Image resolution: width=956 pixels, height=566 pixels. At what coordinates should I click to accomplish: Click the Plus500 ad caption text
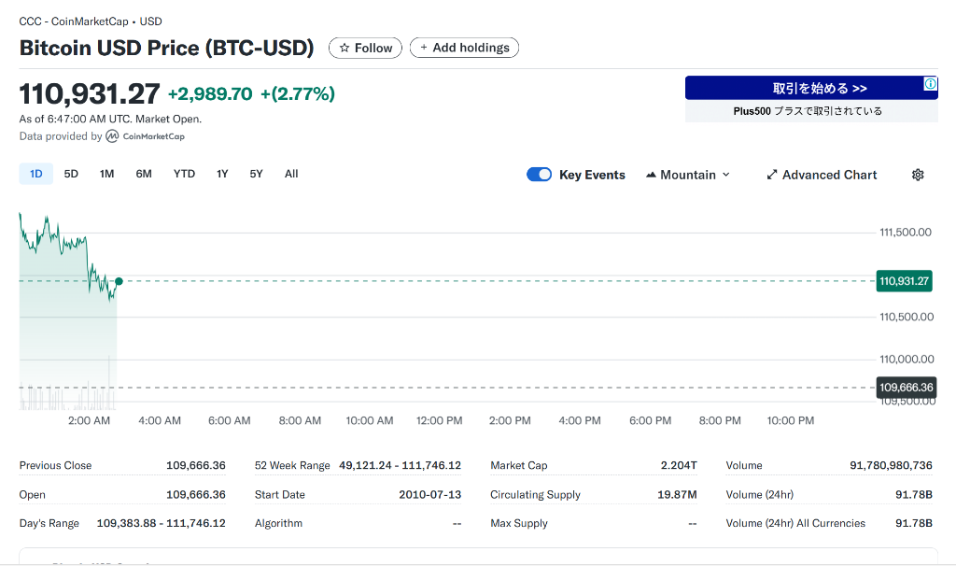tap(808, 111)
